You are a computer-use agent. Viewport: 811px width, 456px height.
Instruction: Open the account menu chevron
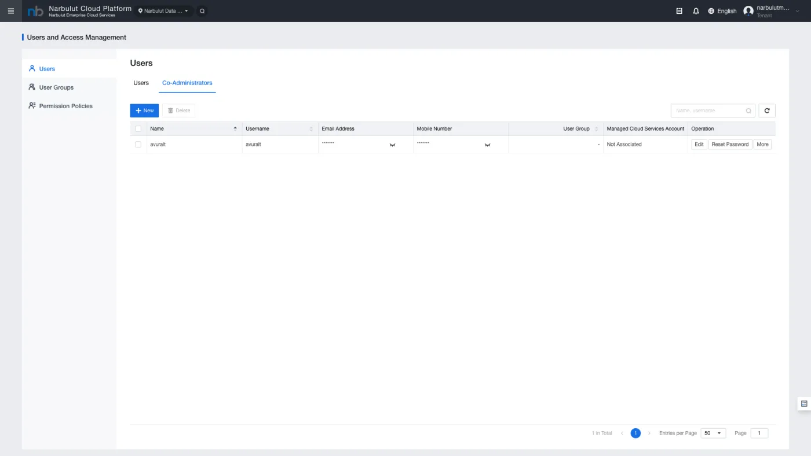(x=798, y=11)
